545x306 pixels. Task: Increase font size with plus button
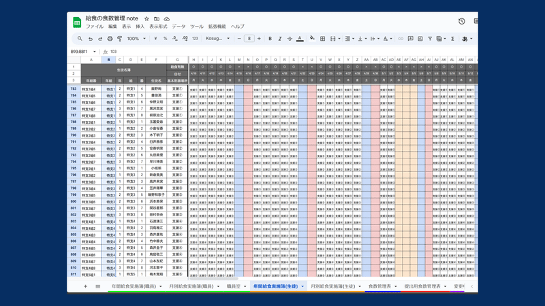259,39
